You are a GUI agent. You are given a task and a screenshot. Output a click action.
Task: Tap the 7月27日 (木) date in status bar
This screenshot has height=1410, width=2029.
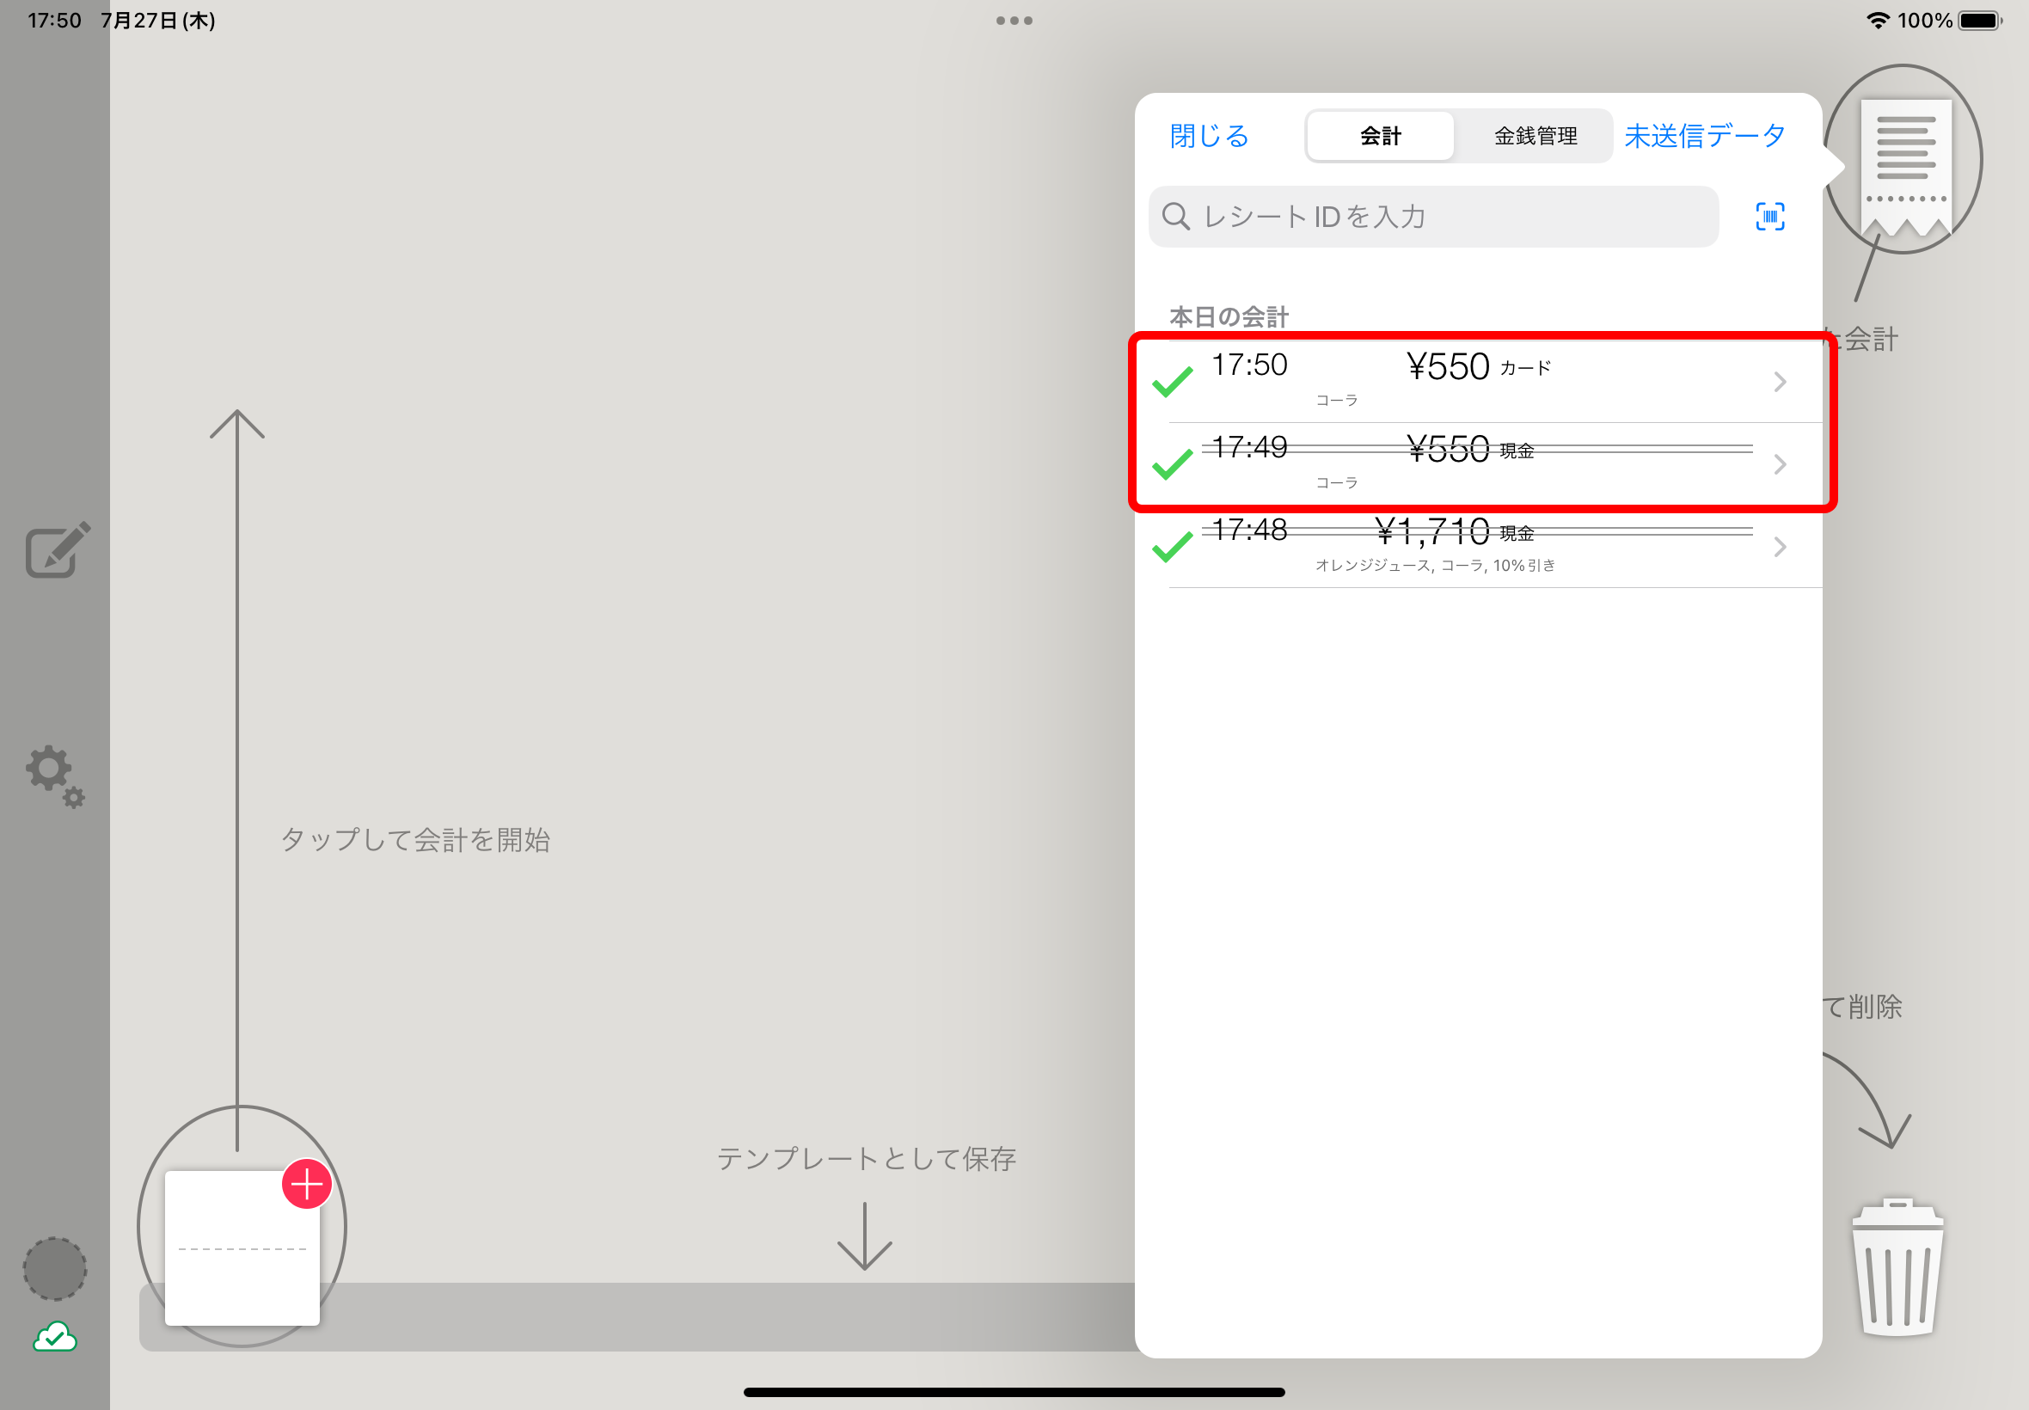[x=158, y=21]
